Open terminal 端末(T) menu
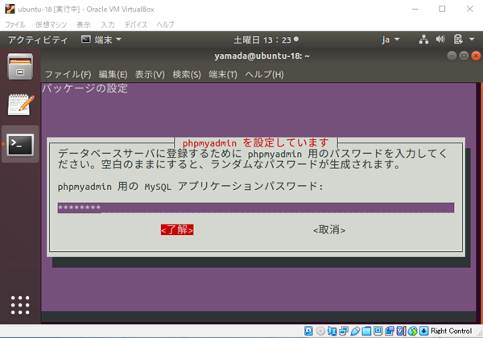Viewport: 483px width, 338px height. 223,74
